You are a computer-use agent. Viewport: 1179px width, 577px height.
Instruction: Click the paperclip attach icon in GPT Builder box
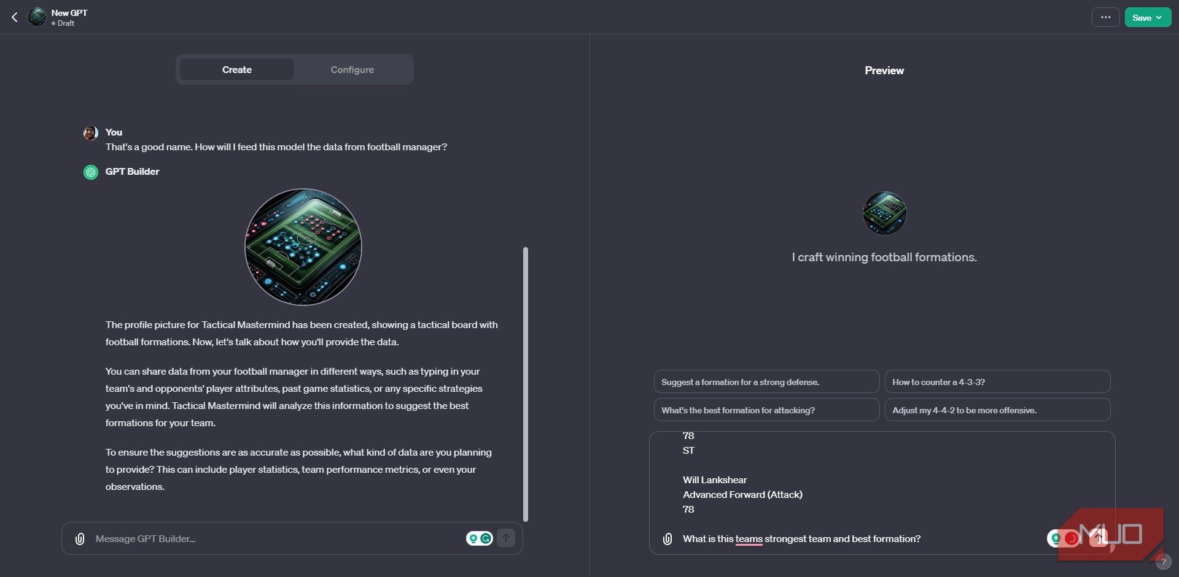80,539
